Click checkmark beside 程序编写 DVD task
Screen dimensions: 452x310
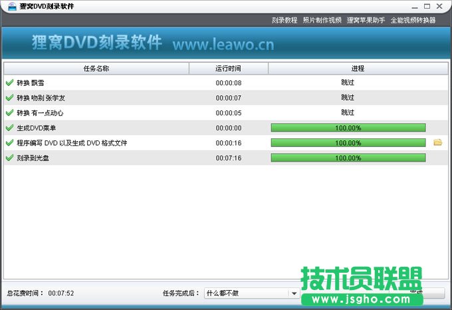coord(9,142)
